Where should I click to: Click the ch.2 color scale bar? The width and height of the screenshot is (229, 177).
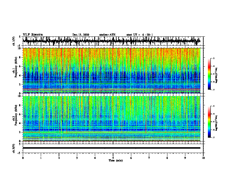click(209, 122)
